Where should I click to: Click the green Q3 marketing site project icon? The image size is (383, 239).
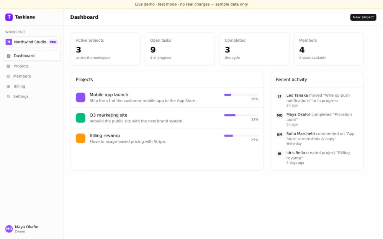pyautogui.click(x=80, y=118)
